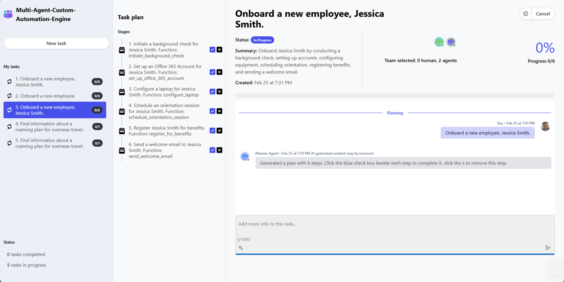
Task: Remove the background check step with x
Action: (219, 50)
